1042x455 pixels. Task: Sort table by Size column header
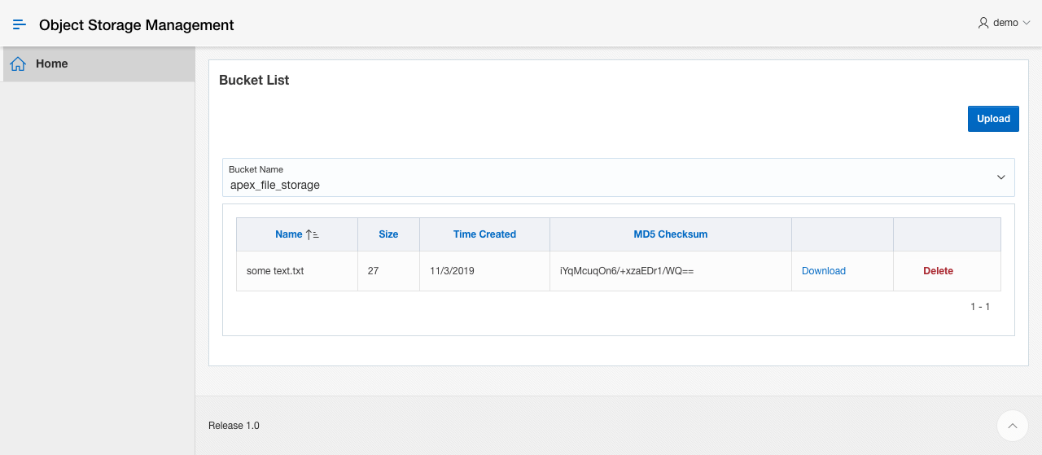(x=388, y=234)
